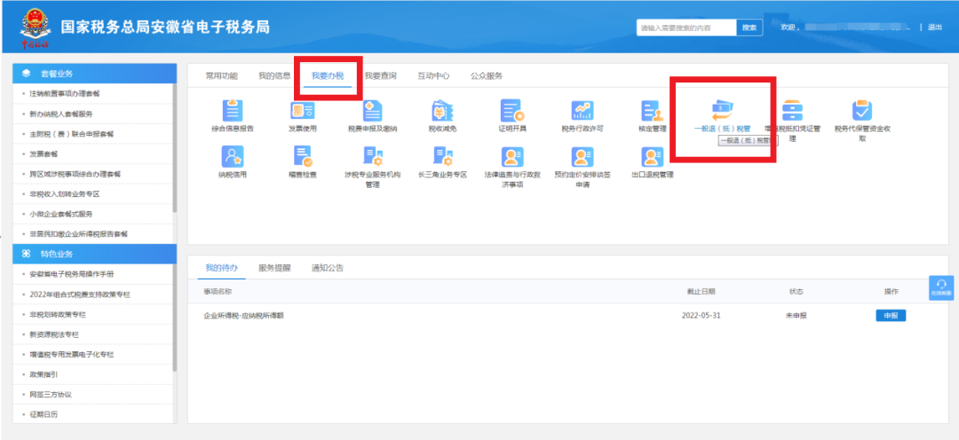Open 安徽省电子税务局操作手册 link
959x440 pixels.
coord(72,274)
